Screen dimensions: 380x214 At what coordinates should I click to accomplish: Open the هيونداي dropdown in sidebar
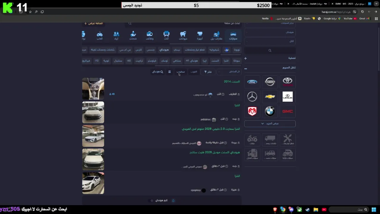[270, 32]
